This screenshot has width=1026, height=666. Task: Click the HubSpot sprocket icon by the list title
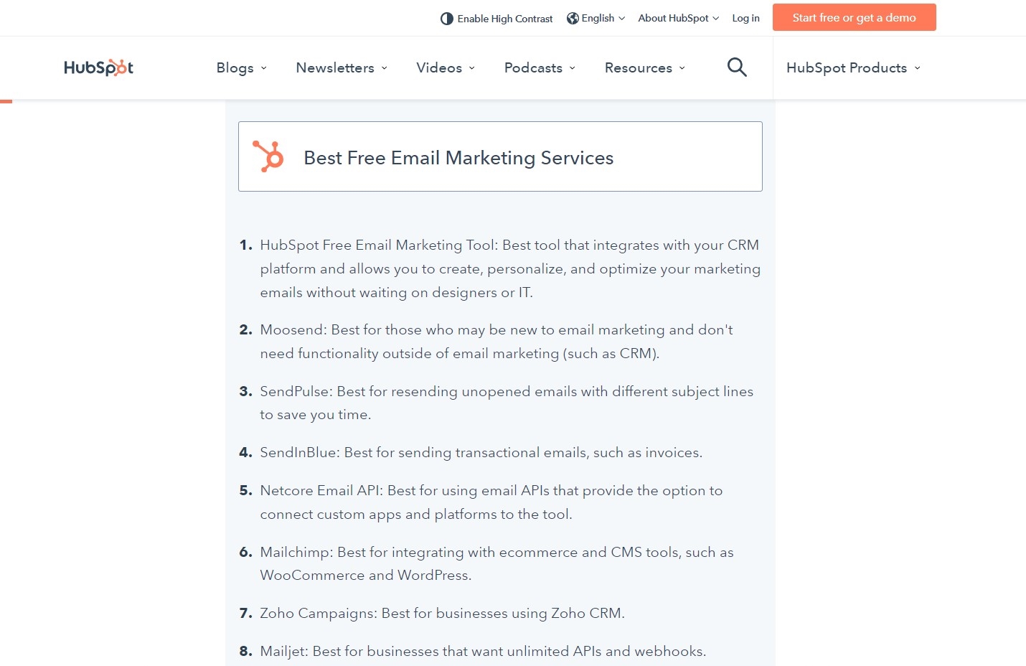click(269, 155)
